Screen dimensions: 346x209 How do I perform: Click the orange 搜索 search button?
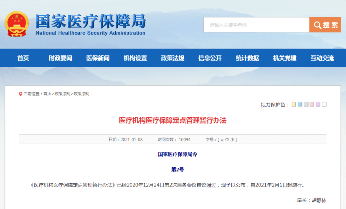coord(325,25)
